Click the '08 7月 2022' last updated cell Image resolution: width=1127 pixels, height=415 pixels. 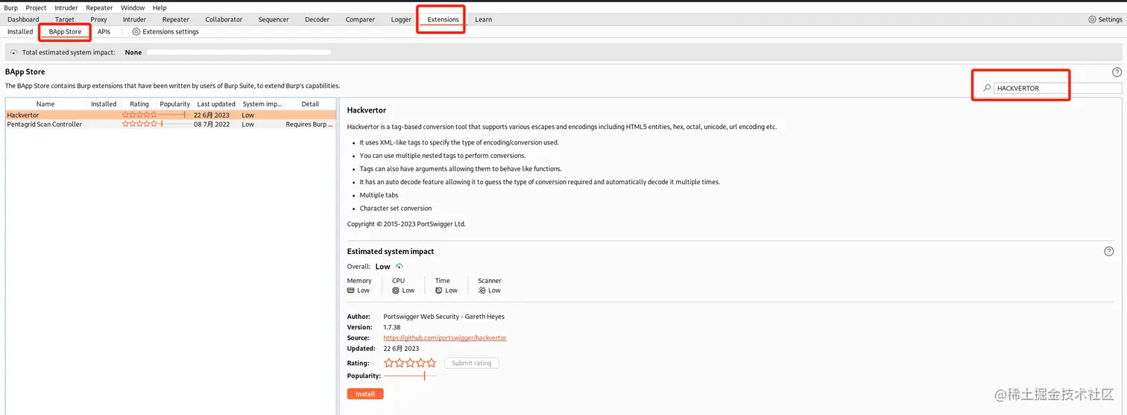212,124
